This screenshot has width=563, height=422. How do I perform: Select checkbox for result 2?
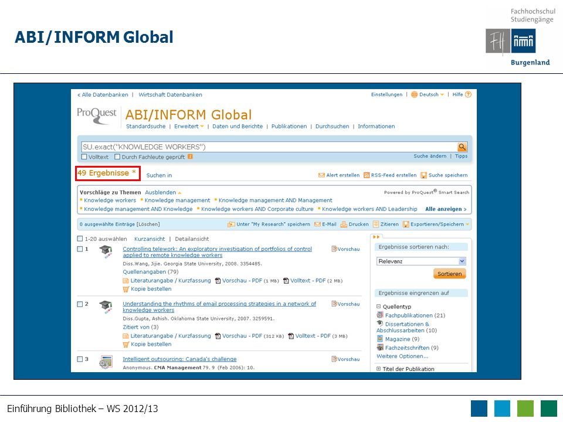coord(80,304)
